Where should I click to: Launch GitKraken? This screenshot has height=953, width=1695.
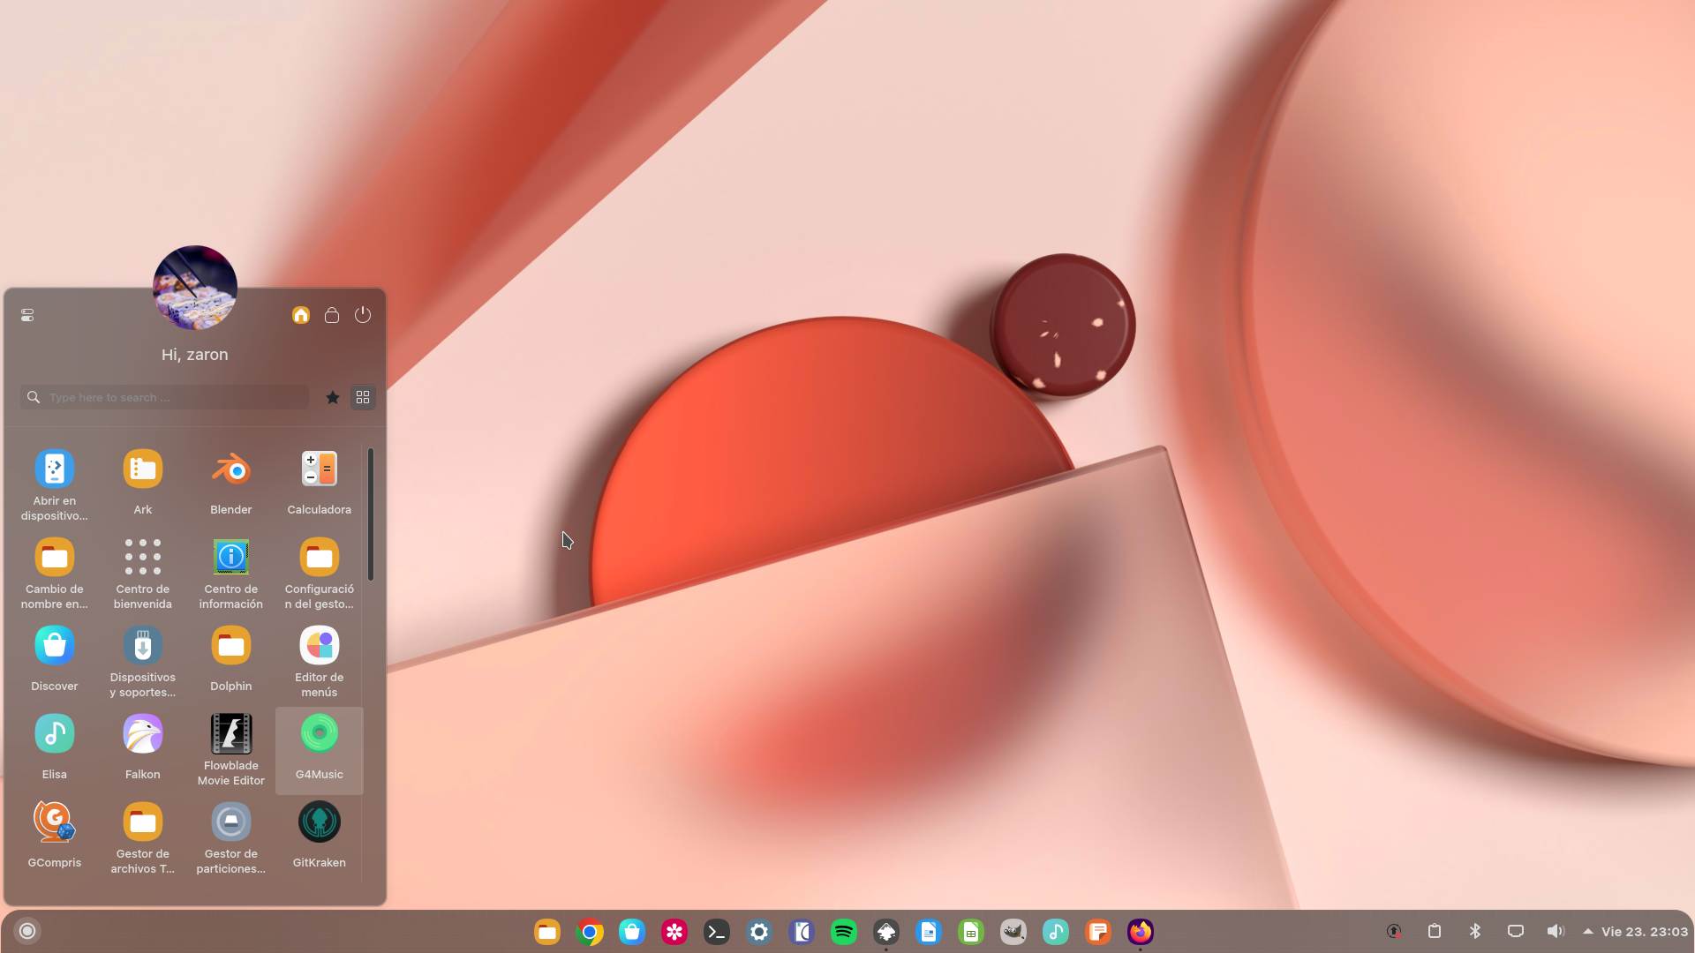click(x=320, y=838)
